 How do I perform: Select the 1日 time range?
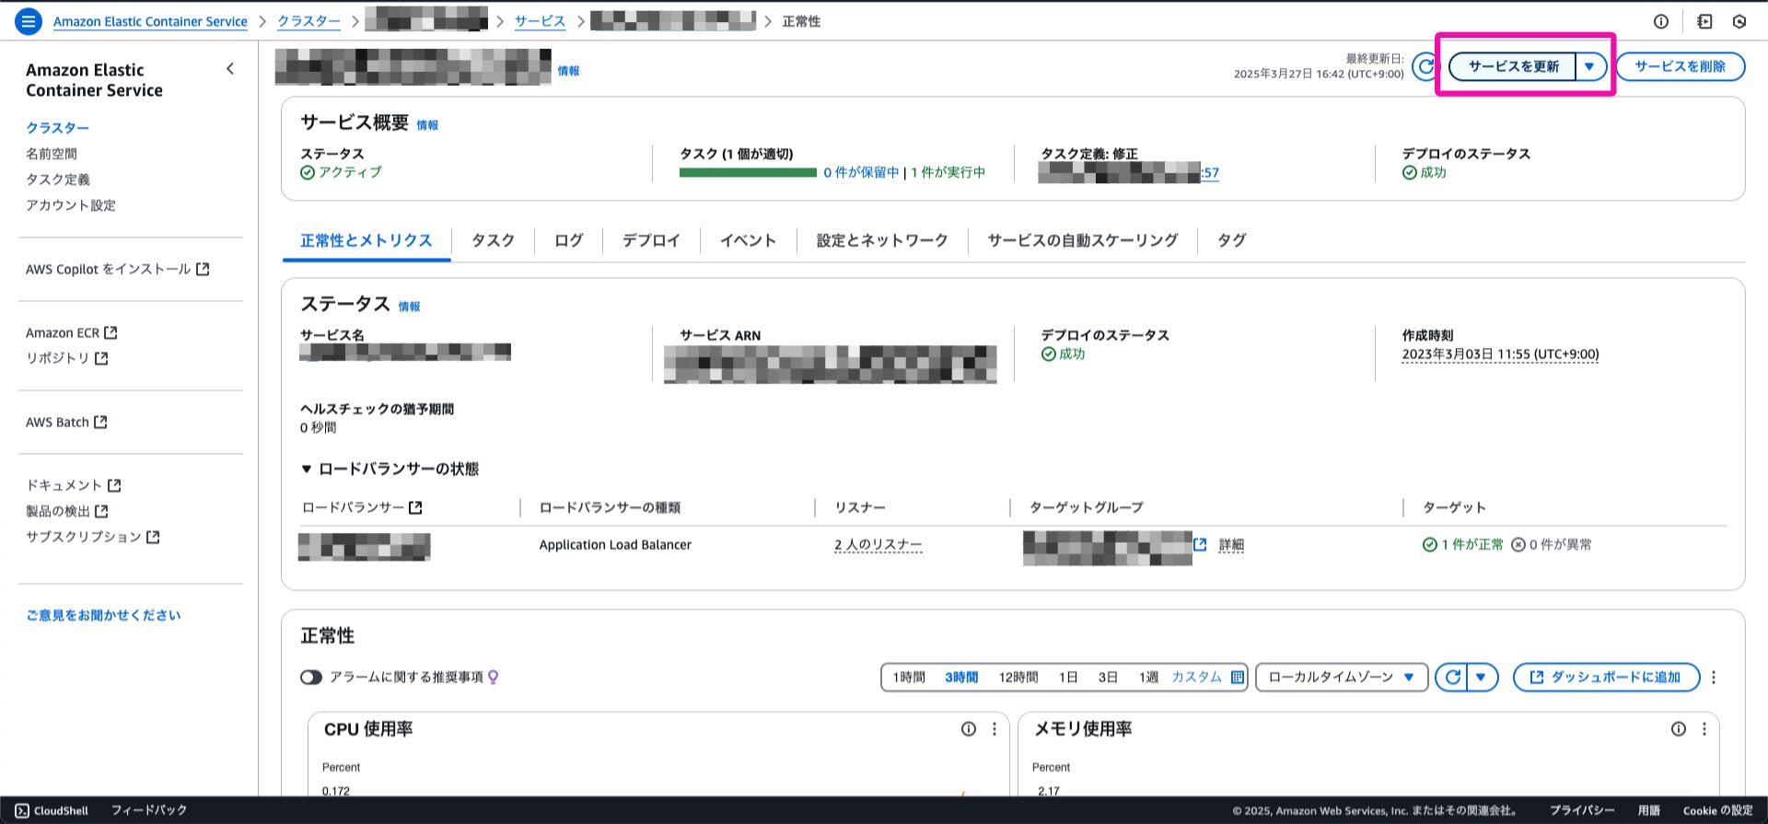pyautogui.click(x=1068, y=678)
